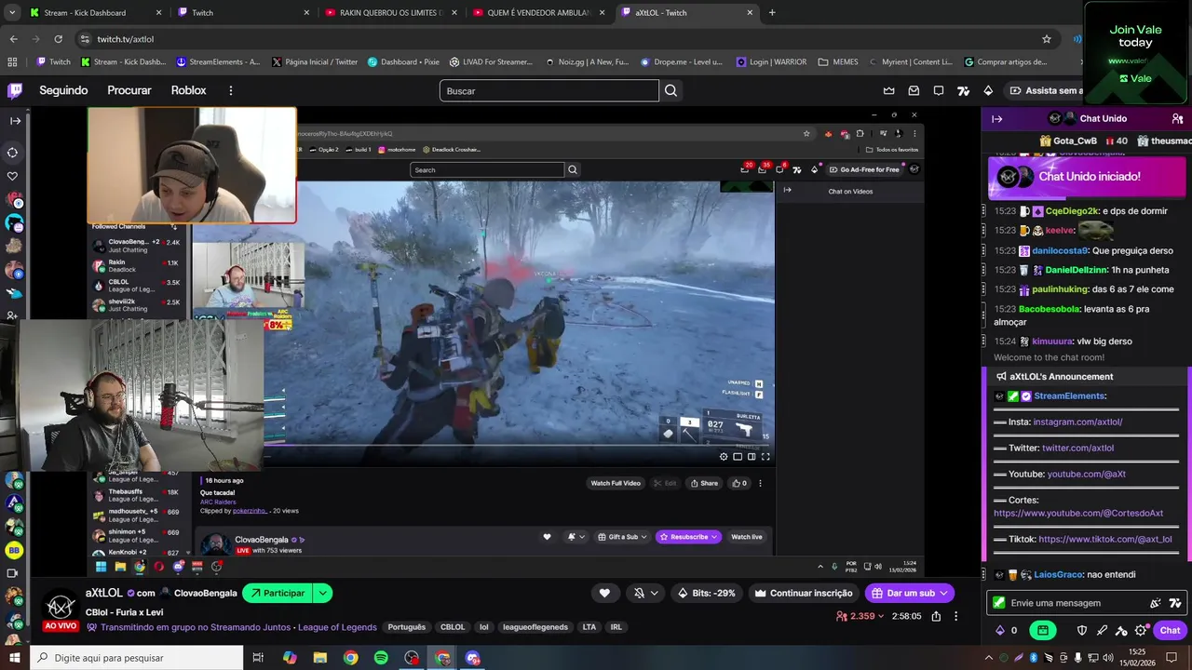
Task: Open new browser tab plus button
Action: [772, 13]
